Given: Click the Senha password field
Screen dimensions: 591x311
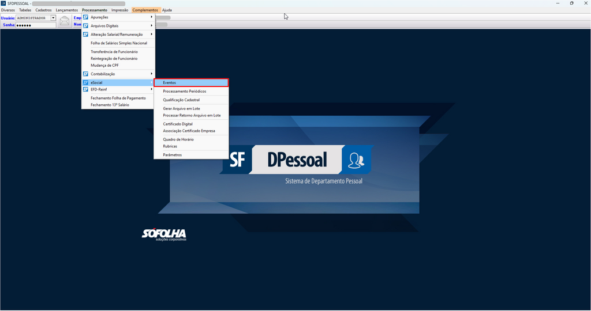Looking at the screenshot, I should (35, 25).
